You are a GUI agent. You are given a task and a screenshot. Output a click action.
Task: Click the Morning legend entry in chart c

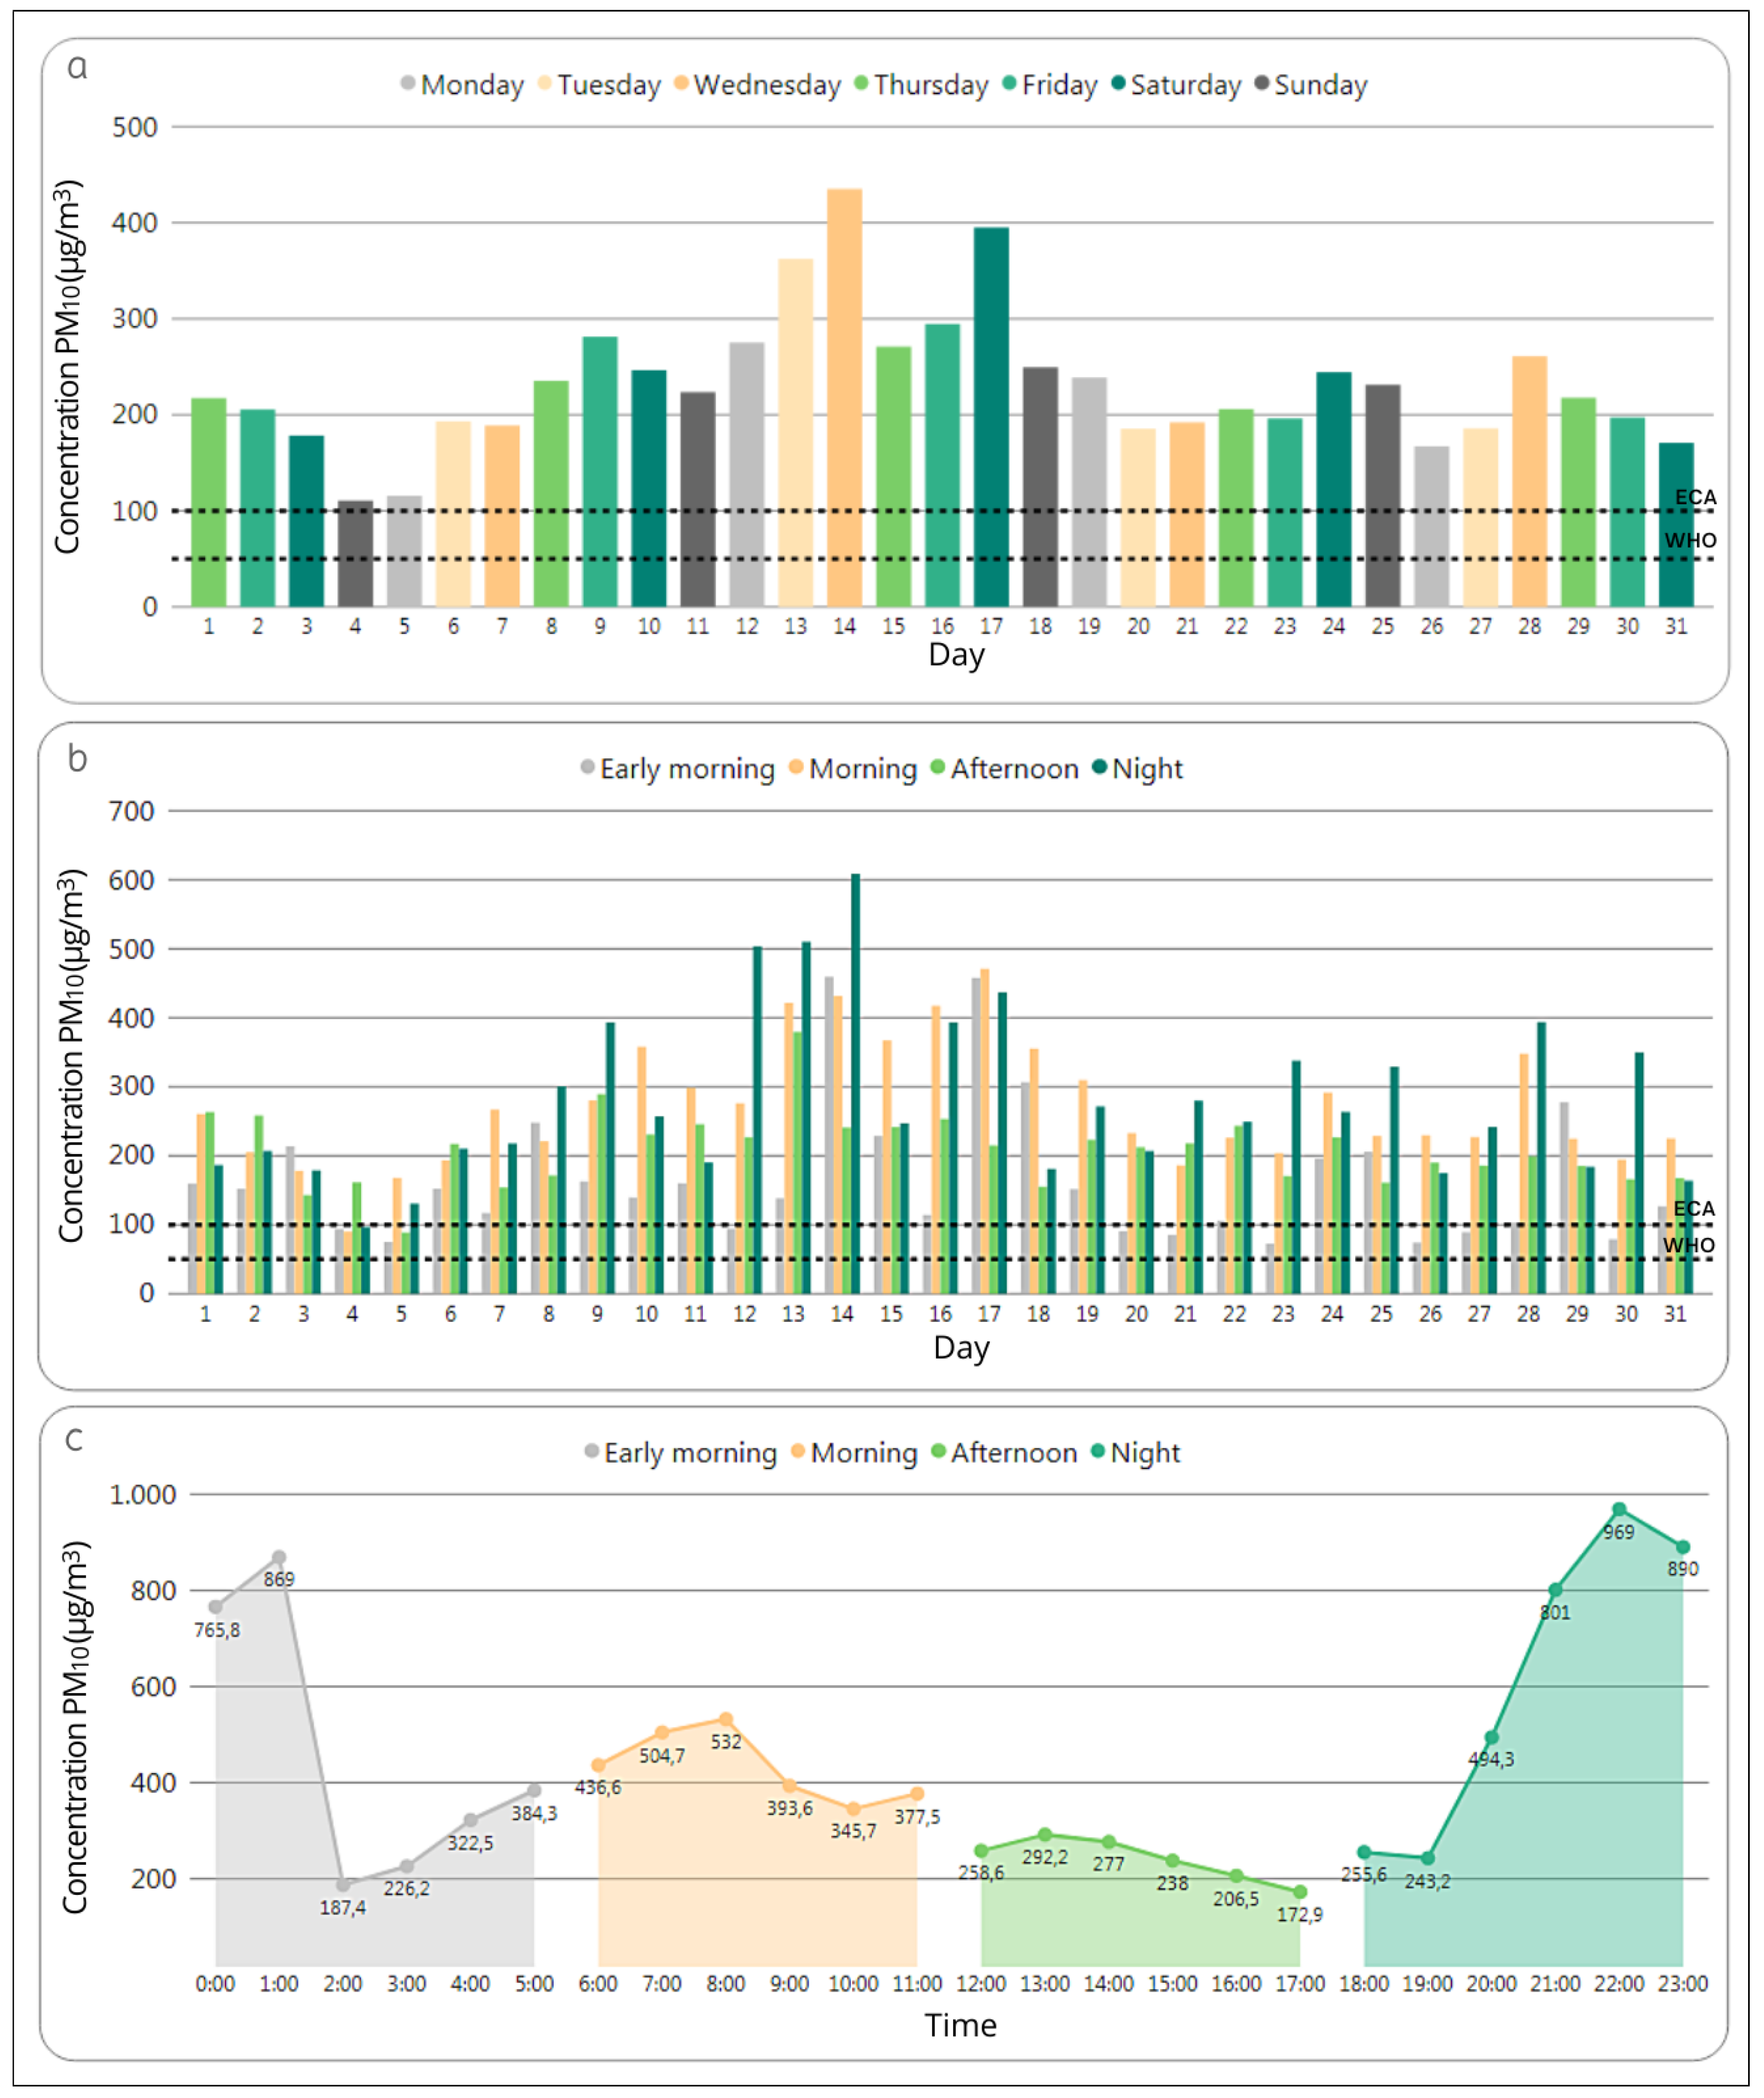click(863, 1453)
